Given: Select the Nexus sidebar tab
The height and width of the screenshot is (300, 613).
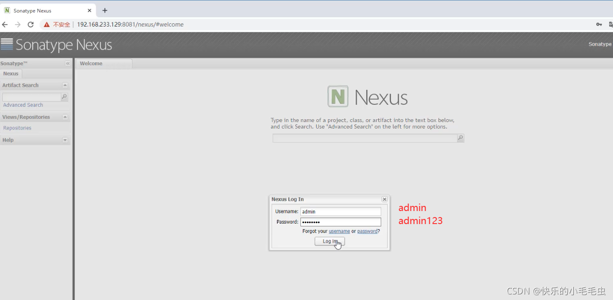Looking at the screenshot, I should (x=11, y=74).
